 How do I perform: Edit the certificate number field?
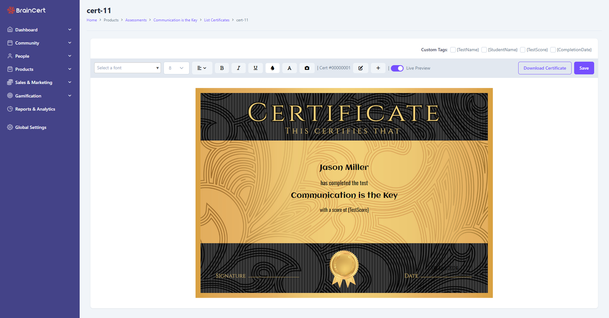pyautogui.click(x=360, y=68)
